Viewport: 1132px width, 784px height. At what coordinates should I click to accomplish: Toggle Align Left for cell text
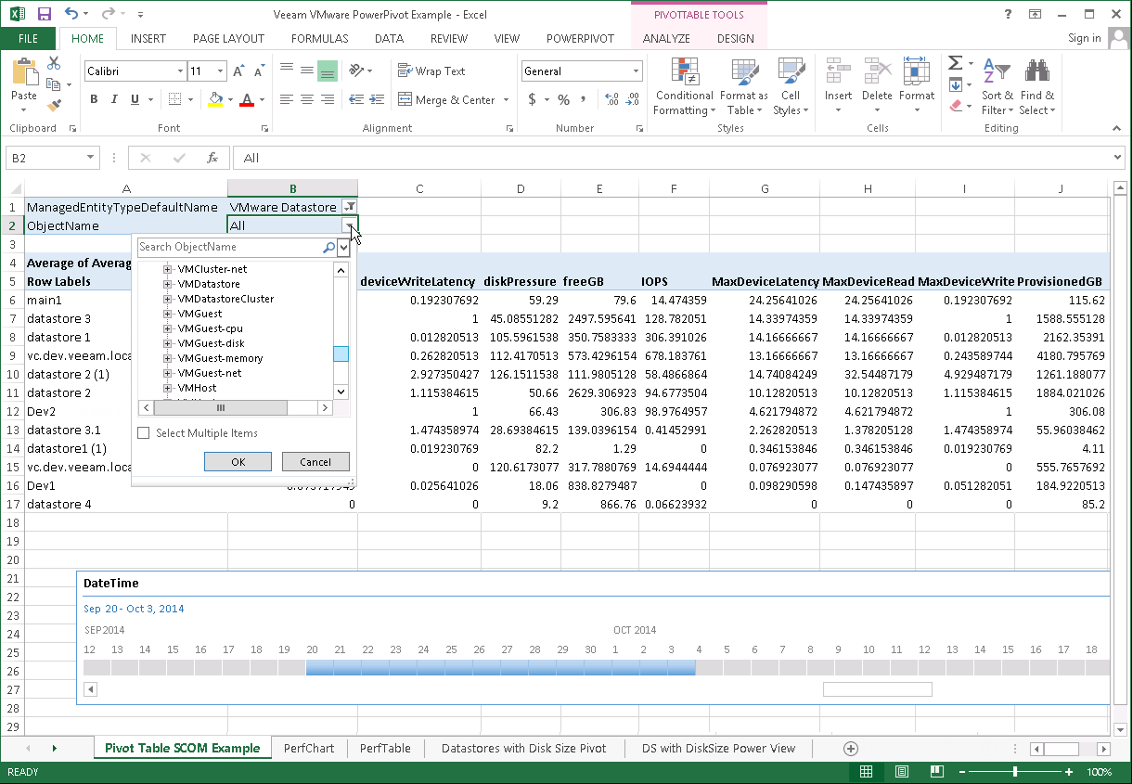286,99
